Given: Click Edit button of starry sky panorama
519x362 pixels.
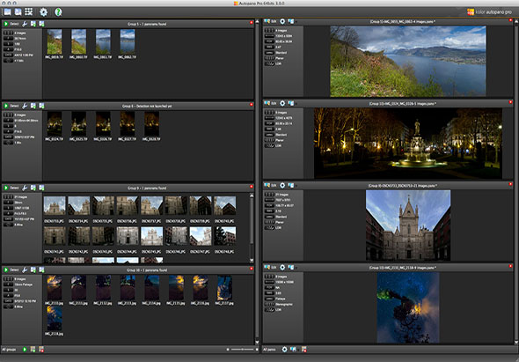Looking at the screenshot, I should click(x=270, y=268).
